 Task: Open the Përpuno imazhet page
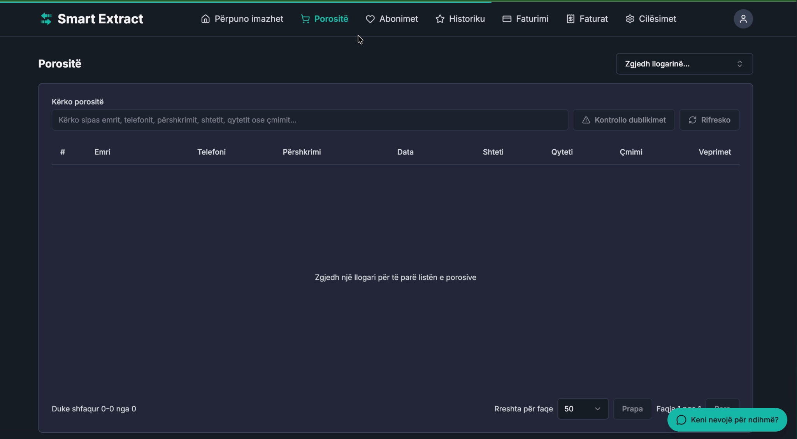(242, 19)
